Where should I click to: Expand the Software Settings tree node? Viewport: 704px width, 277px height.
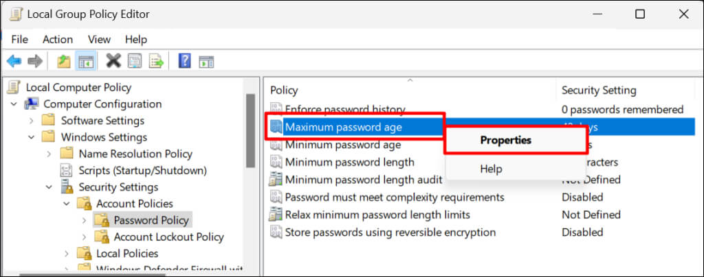[x=32, y=121]
